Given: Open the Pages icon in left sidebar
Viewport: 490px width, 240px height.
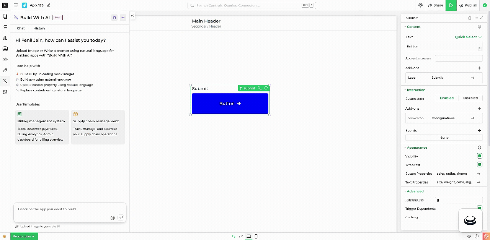Looking at the screenshot, I should point(5,16).
